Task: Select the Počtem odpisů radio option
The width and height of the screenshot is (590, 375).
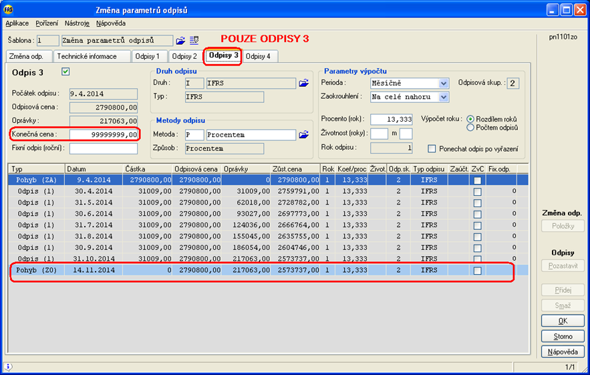Action: point(471,127)
